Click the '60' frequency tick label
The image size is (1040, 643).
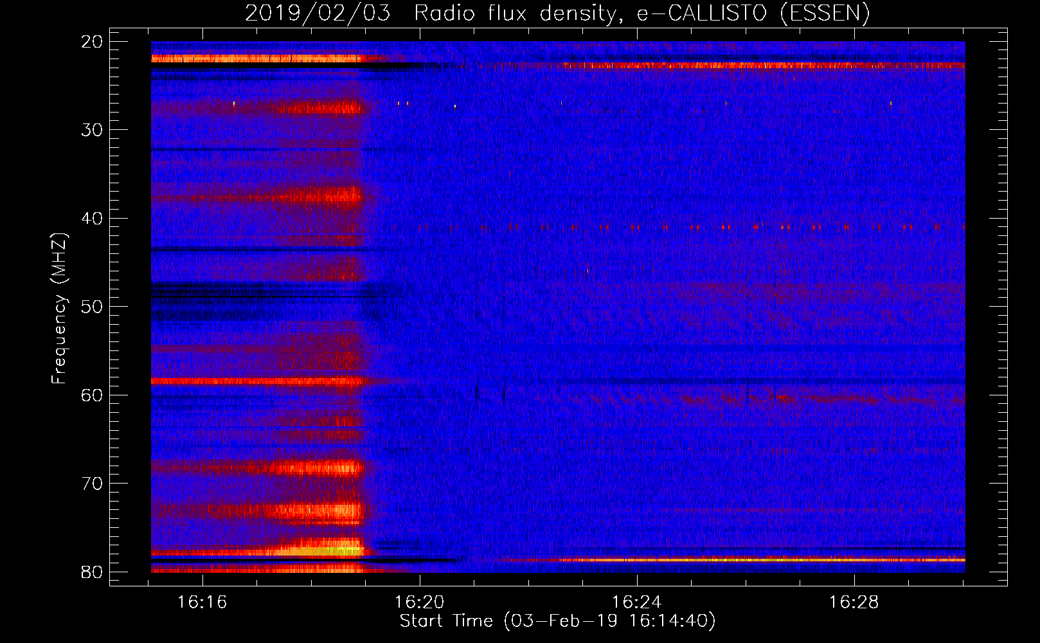pyautogui.click(x=92, y=395)
